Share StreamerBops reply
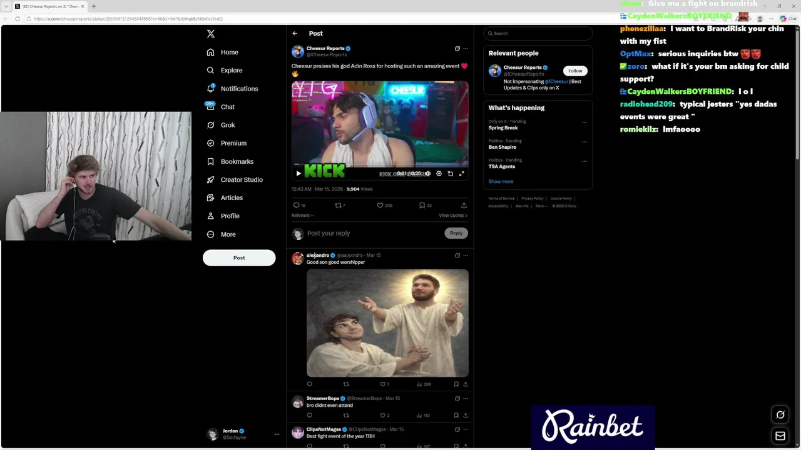This screenshot has height=450, width=801. tap(465, 416)
